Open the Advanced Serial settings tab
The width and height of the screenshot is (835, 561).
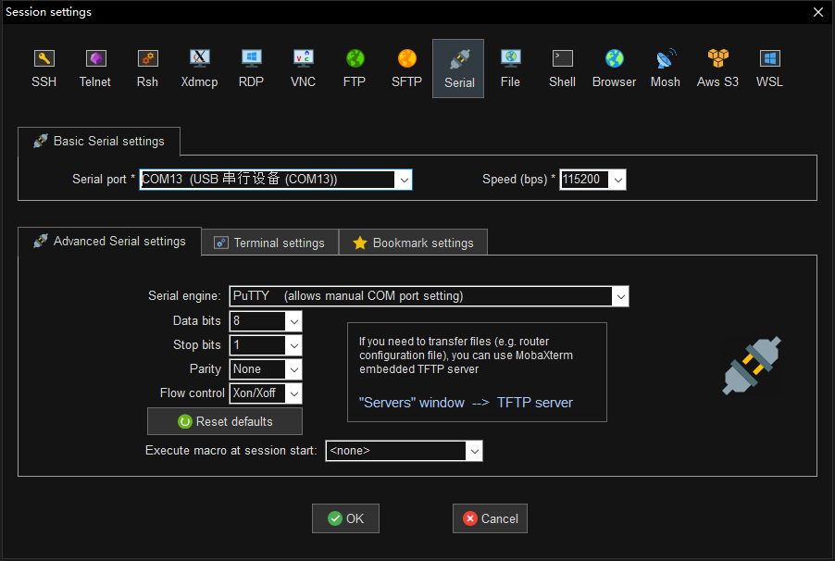110,242
